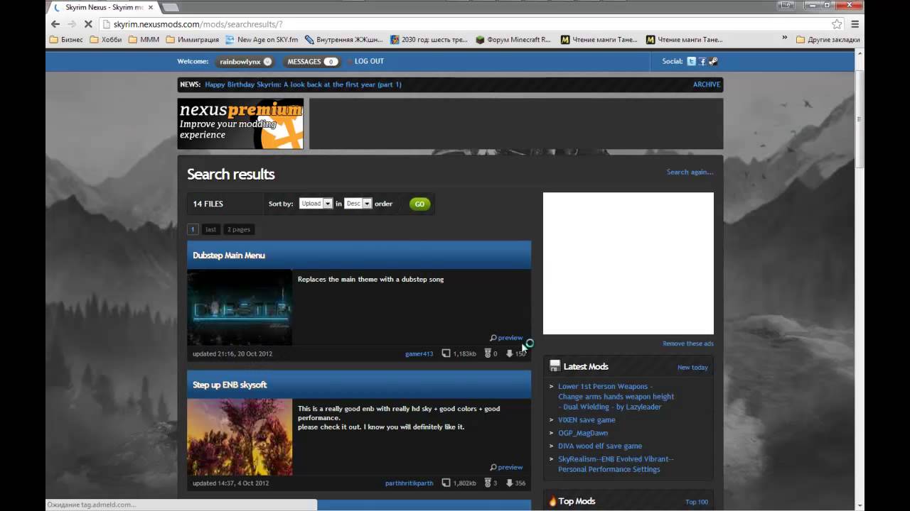Preview the Step up ENB skysoft mod
910x511 pixels.
506,467
